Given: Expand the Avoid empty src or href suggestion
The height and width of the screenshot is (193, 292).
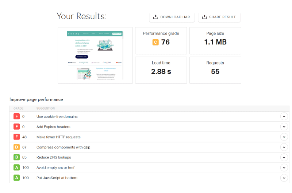Looking at the screenshot, I should (284, 168).
